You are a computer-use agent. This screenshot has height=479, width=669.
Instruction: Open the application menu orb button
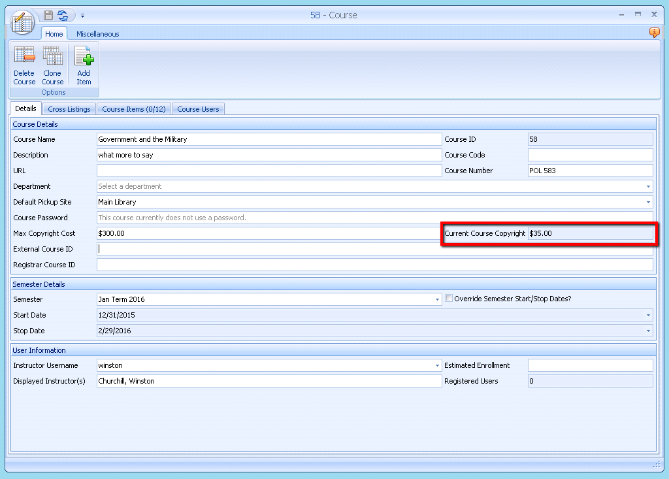click(23, 23)
